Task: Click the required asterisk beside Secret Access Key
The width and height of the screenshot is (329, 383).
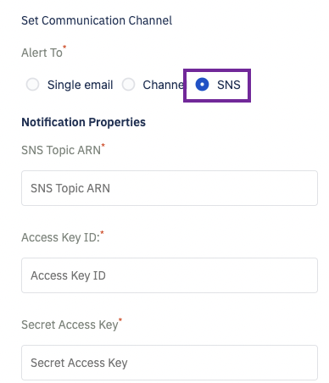Action: coord(120,319)
